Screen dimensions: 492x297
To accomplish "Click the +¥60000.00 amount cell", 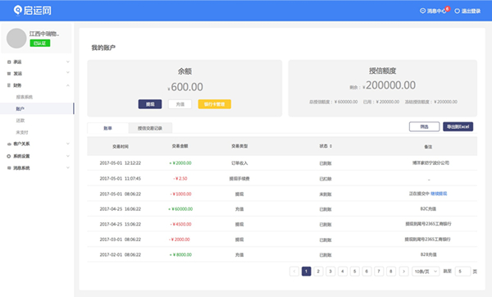I will pos(180,208).
